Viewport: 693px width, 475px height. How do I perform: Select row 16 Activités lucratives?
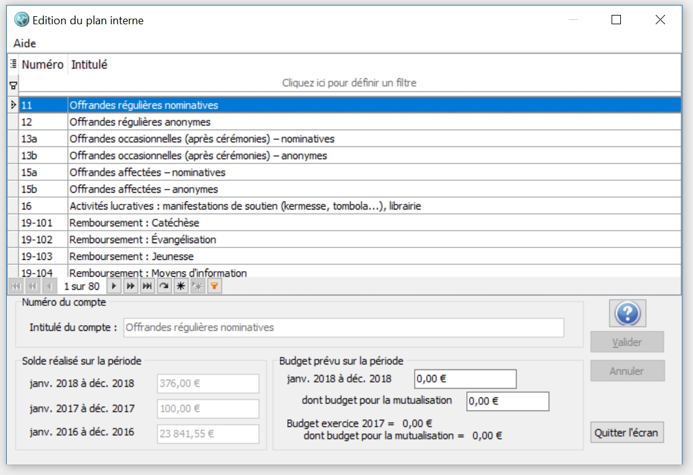pyautogui.click(x=245, y=206)
